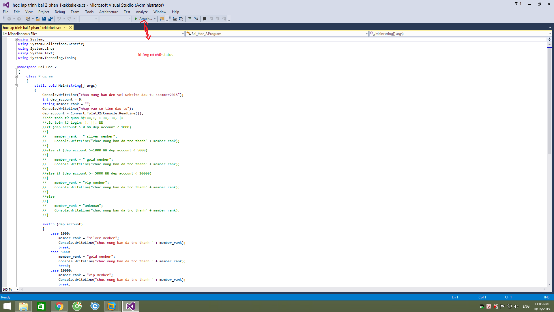Collapse the class Program outline region

coord(16,77)
